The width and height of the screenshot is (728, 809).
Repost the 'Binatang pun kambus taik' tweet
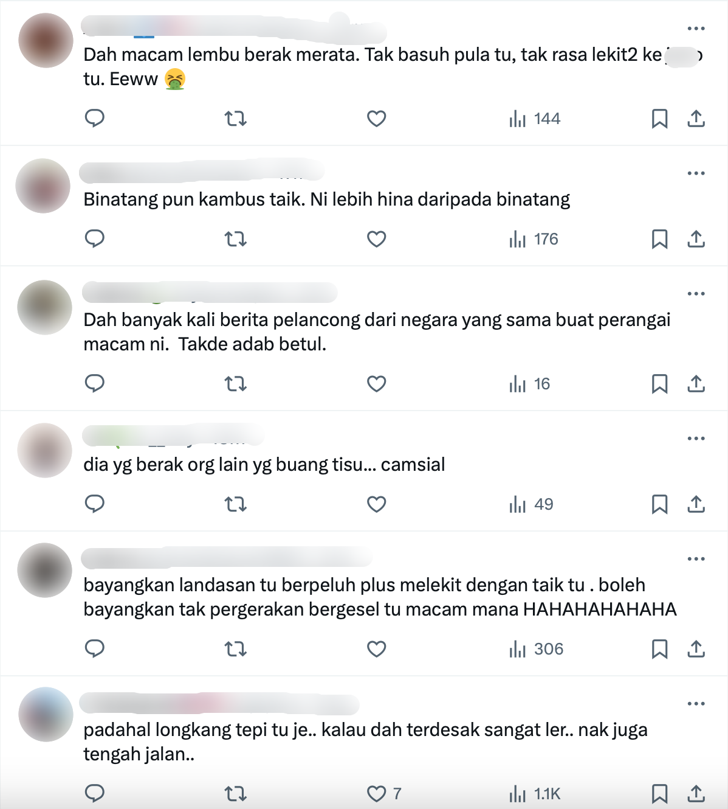(236, 239)
